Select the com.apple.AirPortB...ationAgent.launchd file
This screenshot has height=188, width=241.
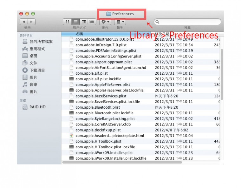[x=111, y=68]
